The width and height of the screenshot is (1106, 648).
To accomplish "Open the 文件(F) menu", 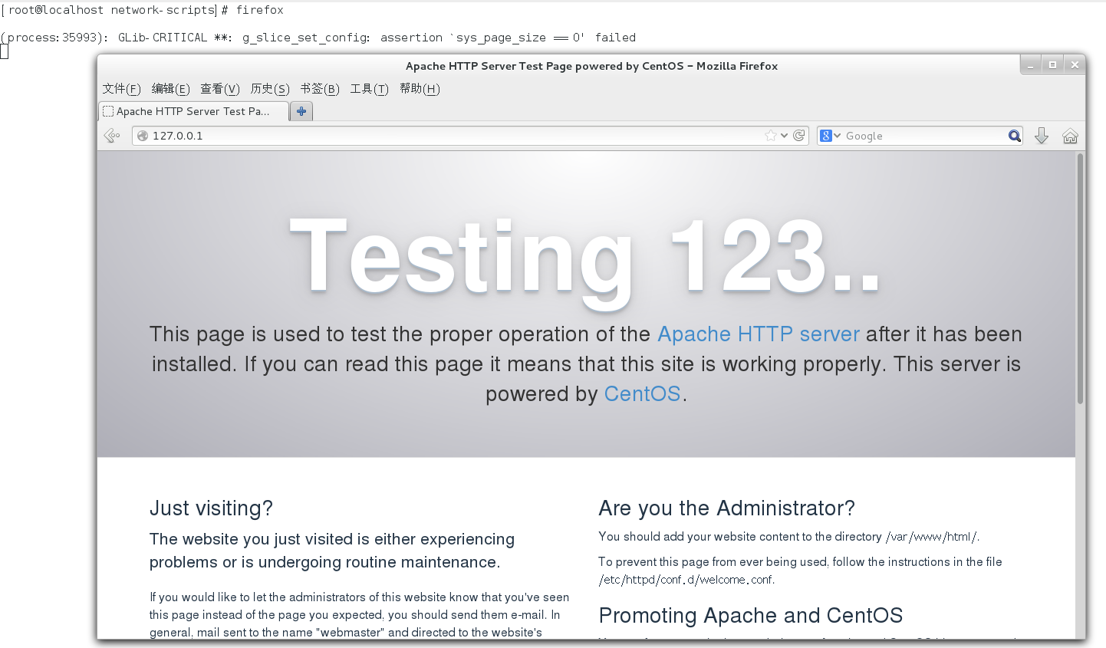I will 122,89.
